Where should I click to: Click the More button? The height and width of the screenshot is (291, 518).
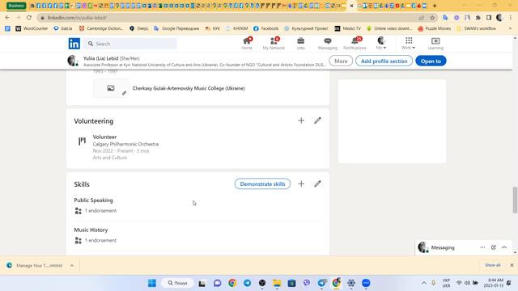point(341,61)
